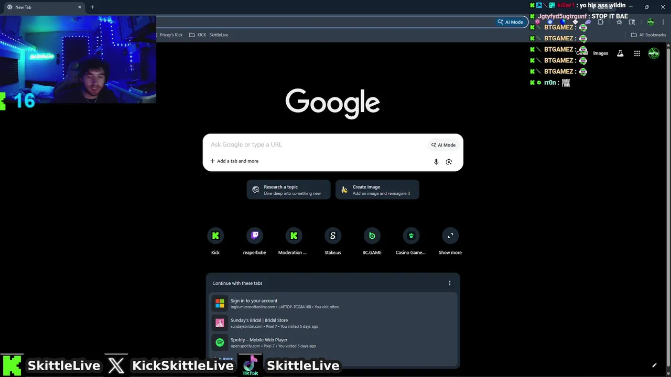Expand shortcuts with Show more
671x377 pixels.
(450, 241)
